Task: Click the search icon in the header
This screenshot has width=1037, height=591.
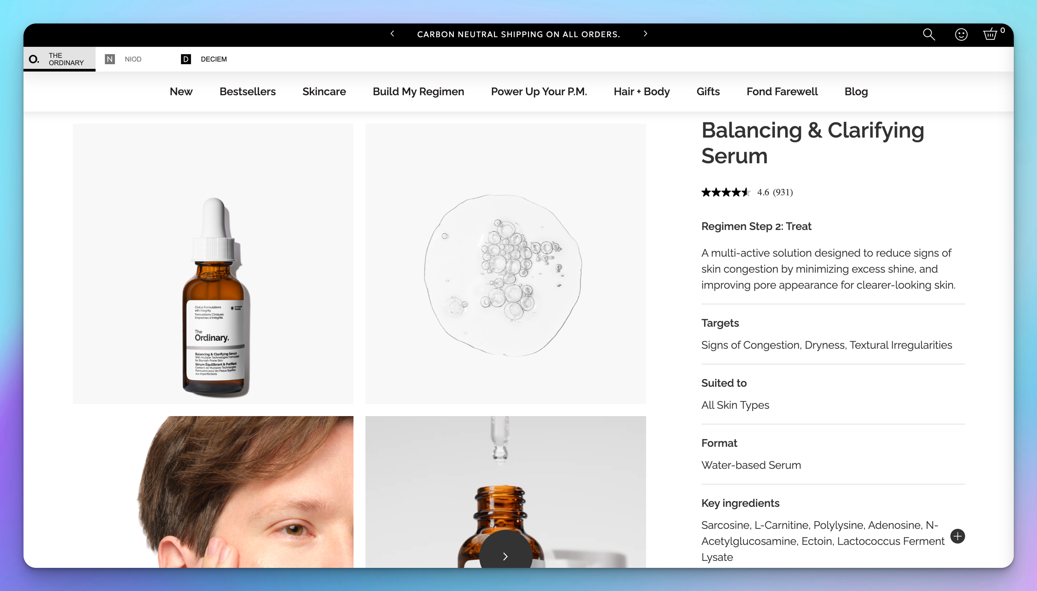Action: (929, 33)
